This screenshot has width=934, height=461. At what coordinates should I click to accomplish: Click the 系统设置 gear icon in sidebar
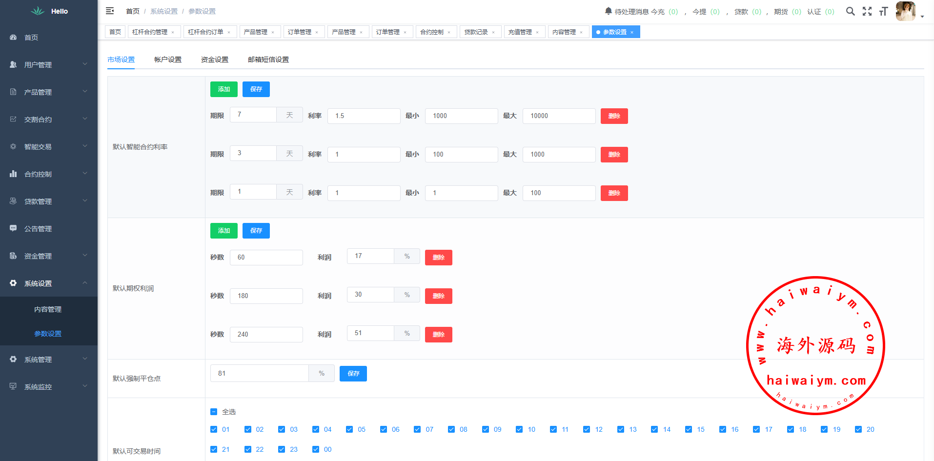tap(13, 283)
